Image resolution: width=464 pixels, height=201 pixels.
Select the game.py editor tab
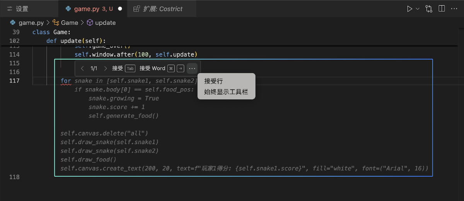point(93,8)
